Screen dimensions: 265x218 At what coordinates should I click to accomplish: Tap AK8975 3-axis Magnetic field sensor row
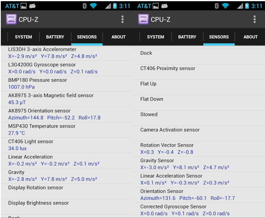coord(67,99)
